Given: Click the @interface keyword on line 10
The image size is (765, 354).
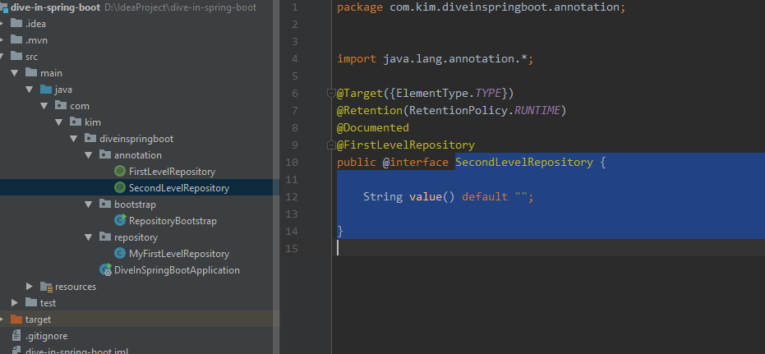Looking at the screenshot, I should [x=415, y=162].
